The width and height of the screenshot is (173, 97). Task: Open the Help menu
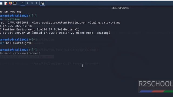click(x=19, y=12)
